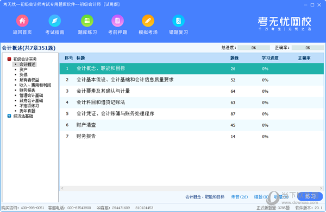Viewport: 326px width, 212px height.
Task: Open the 考试指南 exam guide icon
Action: point(55,21)
